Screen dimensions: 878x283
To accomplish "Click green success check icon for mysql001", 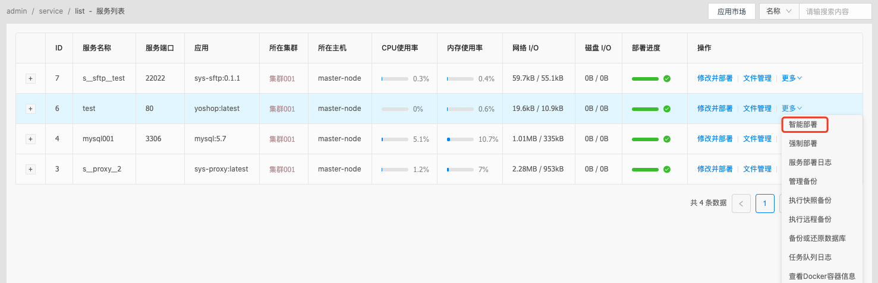I will (667, 139).
